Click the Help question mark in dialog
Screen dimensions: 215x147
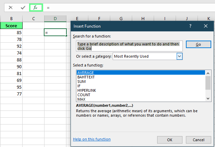190,26
